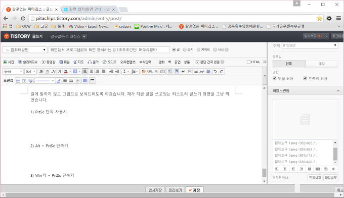Pick table border color pencil swatch
344x198 pixels.
point(58,81)
